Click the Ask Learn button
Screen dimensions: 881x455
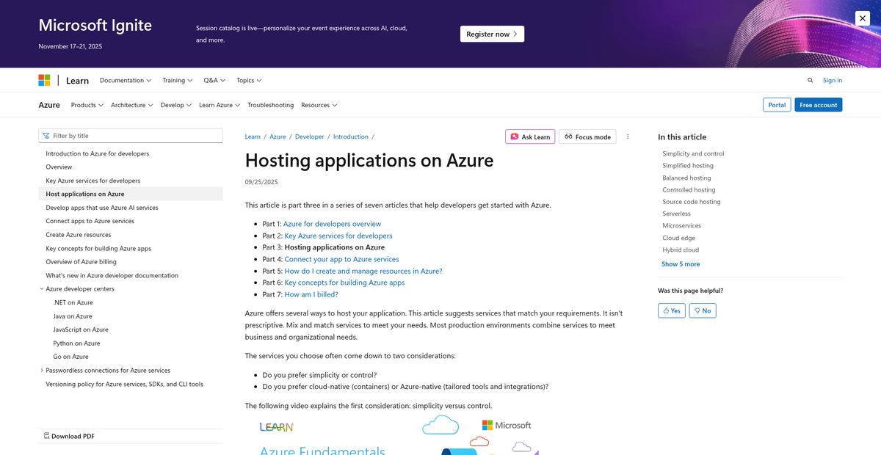click(530, 136)
